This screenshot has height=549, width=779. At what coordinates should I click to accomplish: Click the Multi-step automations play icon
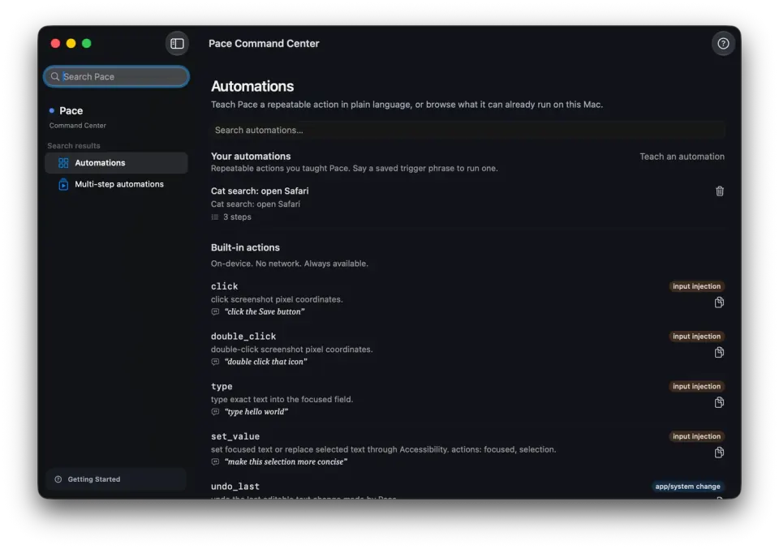pyautogui.click(x=63, y=184)
